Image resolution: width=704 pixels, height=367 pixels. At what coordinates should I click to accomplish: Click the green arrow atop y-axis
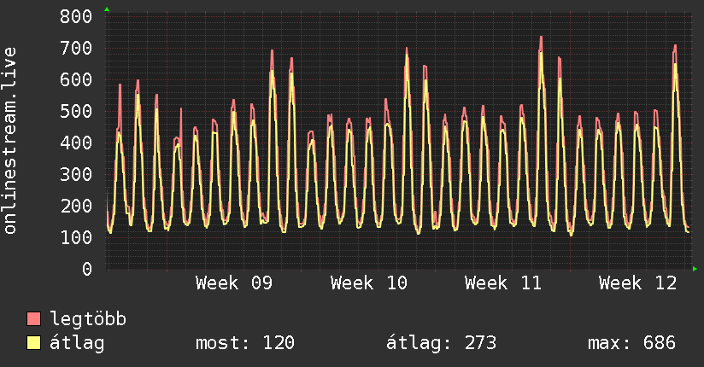[107, 9]
